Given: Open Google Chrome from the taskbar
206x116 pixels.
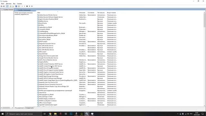Looking at the screenshot, I should click(50, 114).
